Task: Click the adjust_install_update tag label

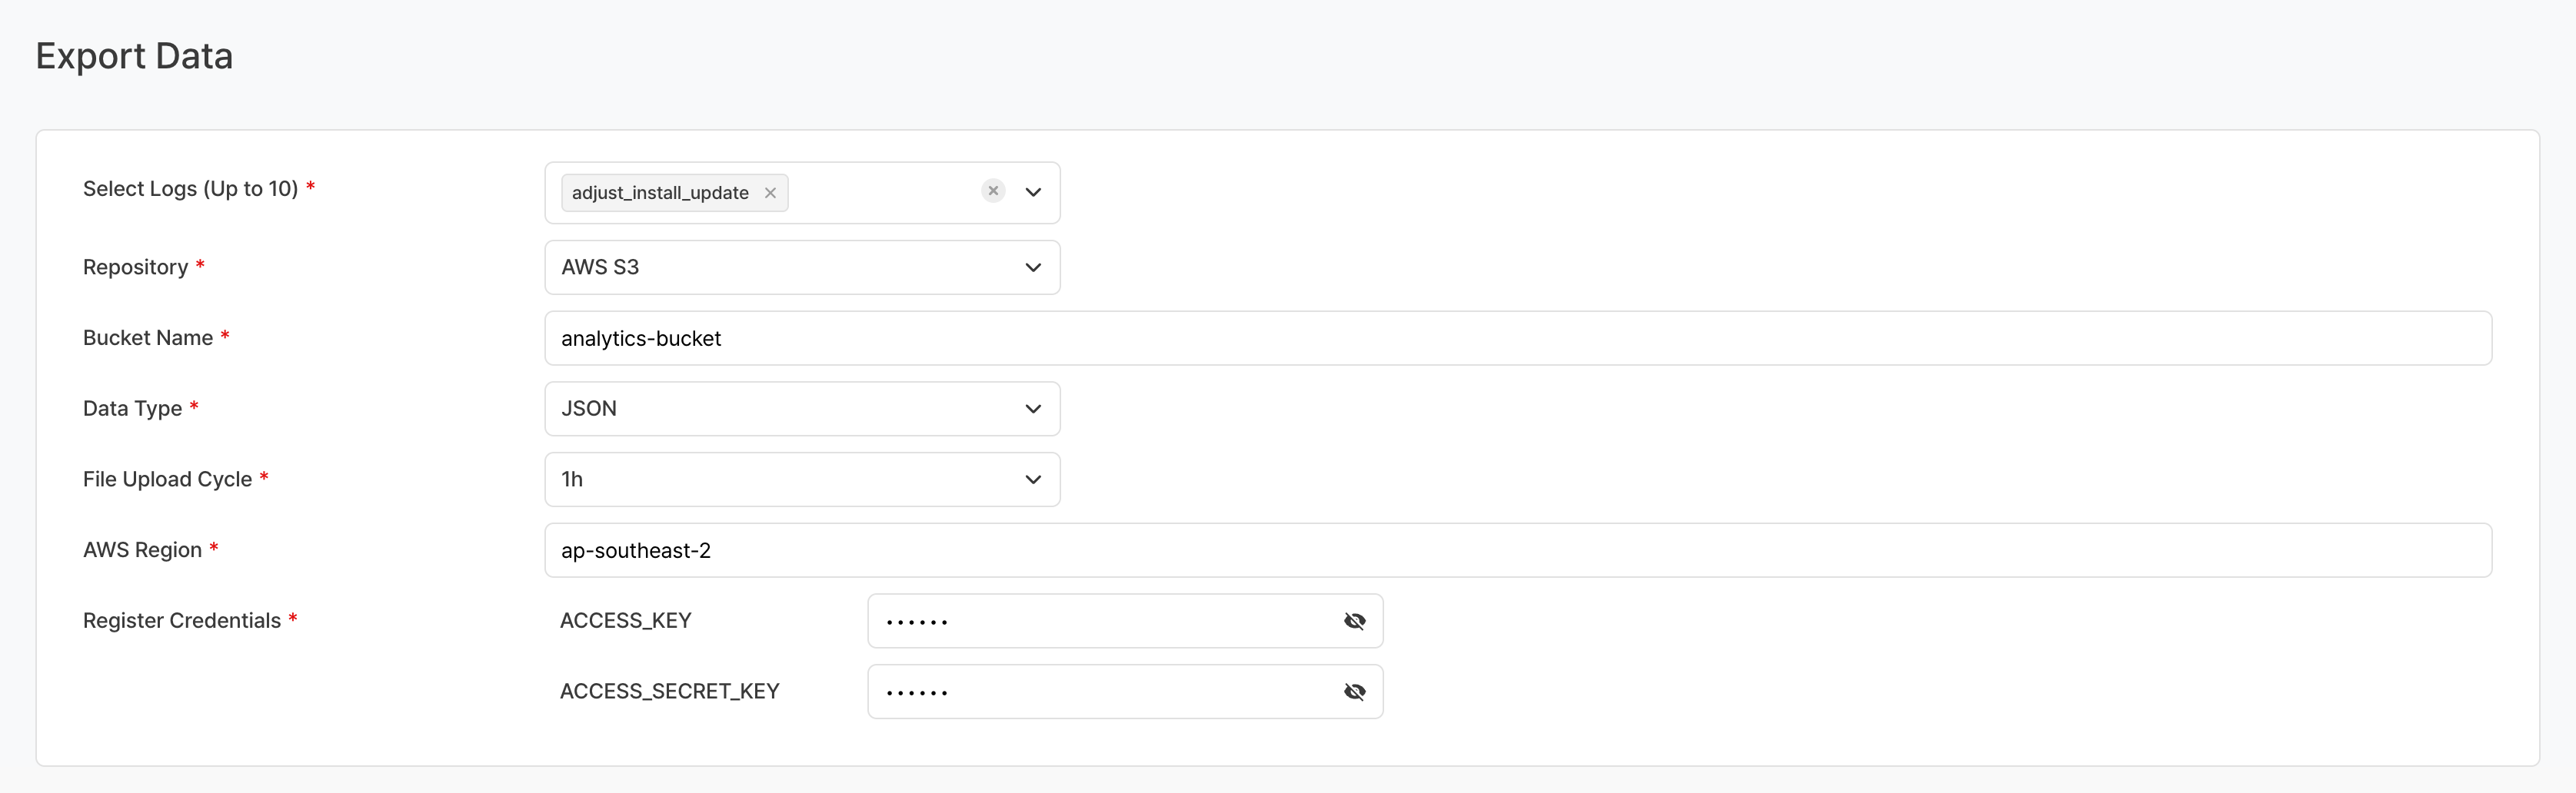Action: coord(660,193)
